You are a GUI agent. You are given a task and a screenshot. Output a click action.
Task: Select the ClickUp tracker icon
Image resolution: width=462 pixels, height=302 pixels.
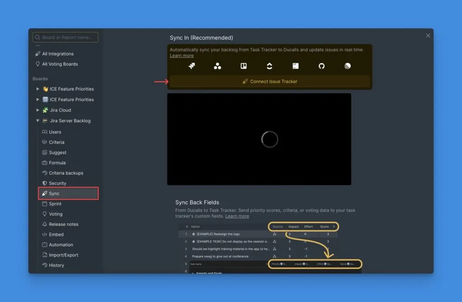[x=269, y=66]
